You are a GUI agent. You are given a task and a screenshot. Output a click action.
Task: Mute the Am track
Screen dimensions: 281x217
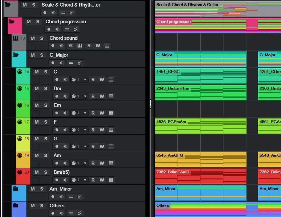pyautogui.click(x=36, y=155)
